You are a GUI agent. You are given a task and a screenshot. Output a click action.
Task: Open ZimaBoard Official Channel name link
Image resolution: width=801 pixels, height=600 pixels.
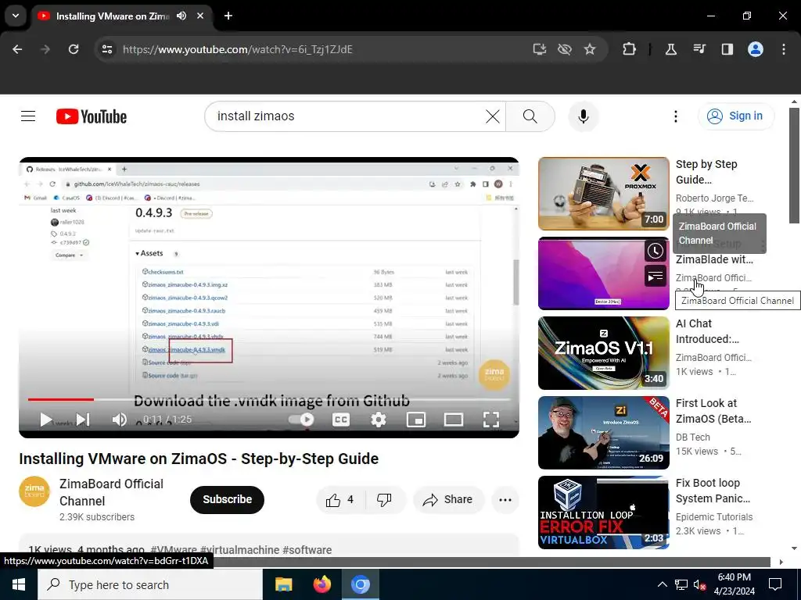pyautogui.click(x=111, y=492)
